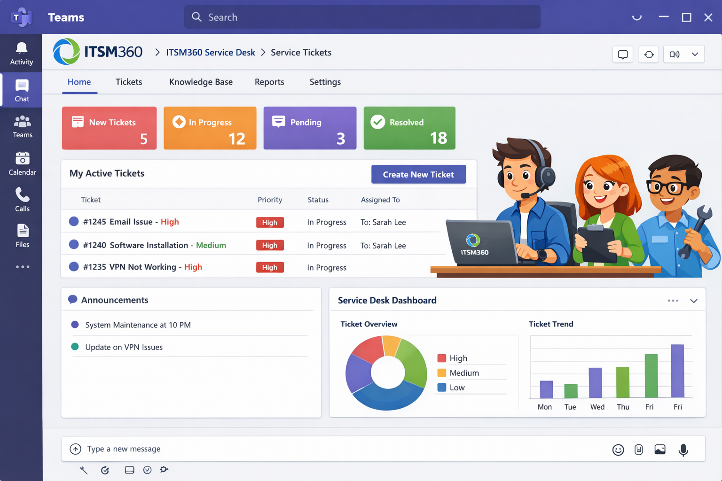Click the microphone icon near the message box
Viewport: 722px width, 481px height.
pyautogui.click(x=683, y=450)
